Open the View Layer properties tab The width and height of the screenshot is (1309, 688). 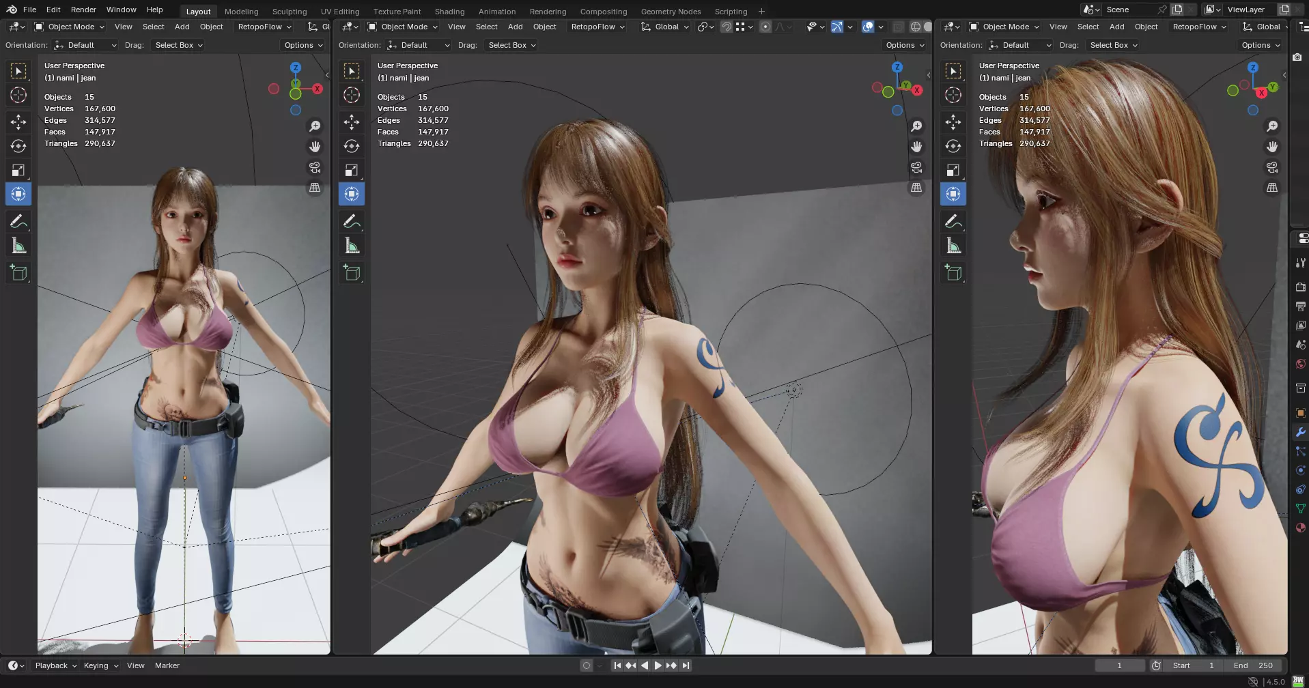(1300, 326)
